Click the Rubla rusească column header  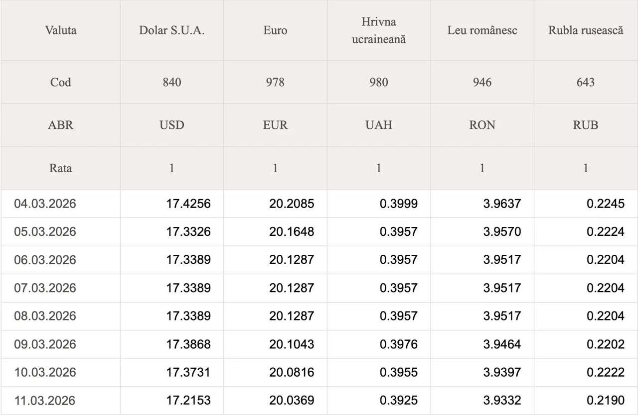pos(586,30)
